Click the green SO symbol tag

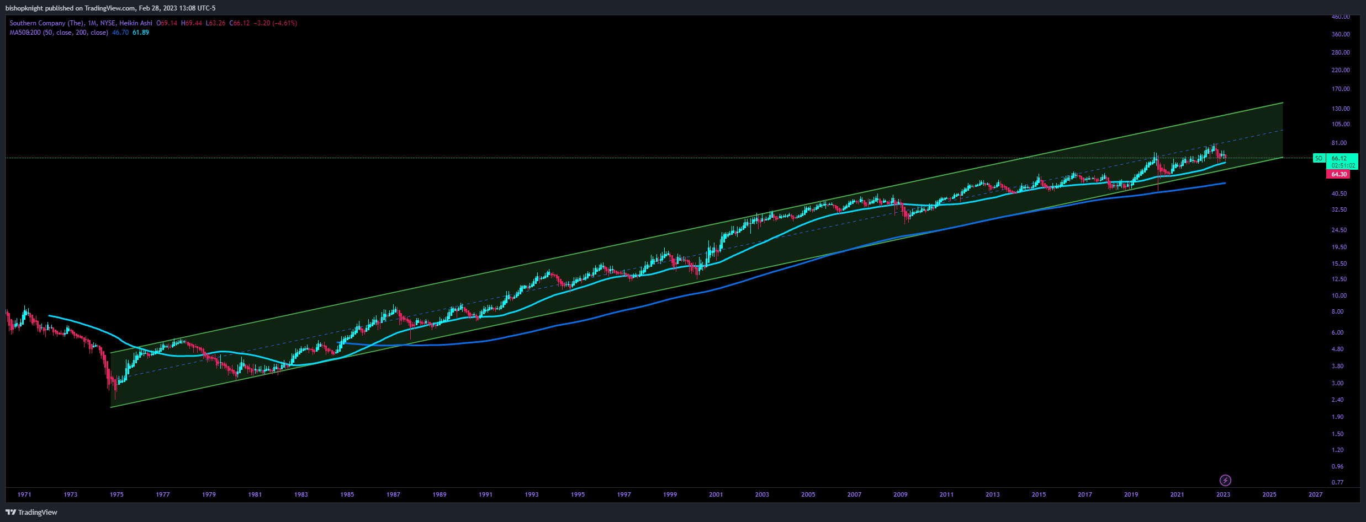click(1319, 158)
